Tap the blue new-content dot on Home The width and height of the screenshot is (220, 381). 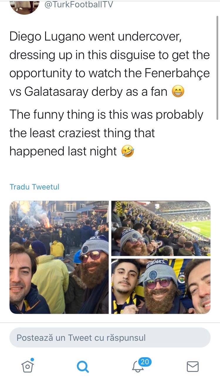pyautogui.click(x=32, y=360)
